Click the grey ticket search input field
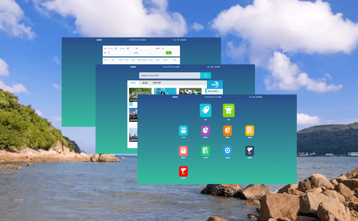 coord(169,75)
